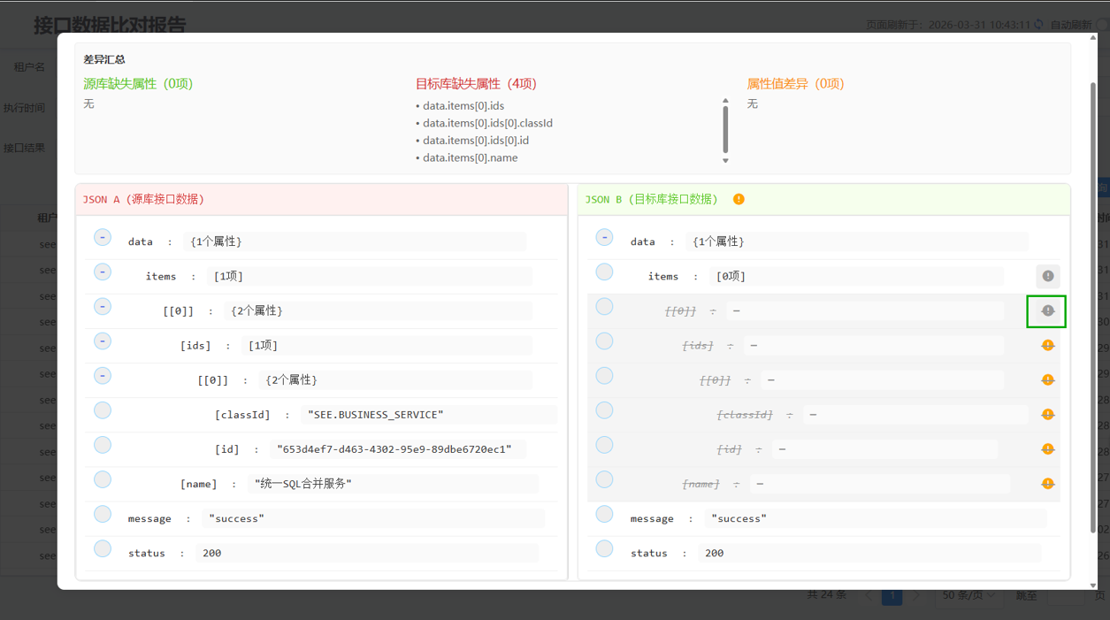Viewport: 1110px width, 620px height.
Task: Click data.items[0].name in missing attributes list
Action: click(470, 157)
